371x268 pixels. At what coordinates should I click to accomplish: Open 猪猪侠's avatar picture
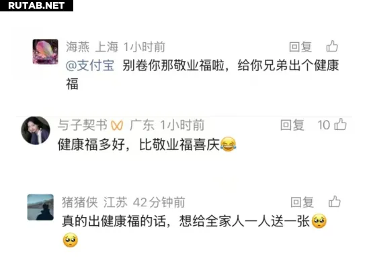point(40,207)
